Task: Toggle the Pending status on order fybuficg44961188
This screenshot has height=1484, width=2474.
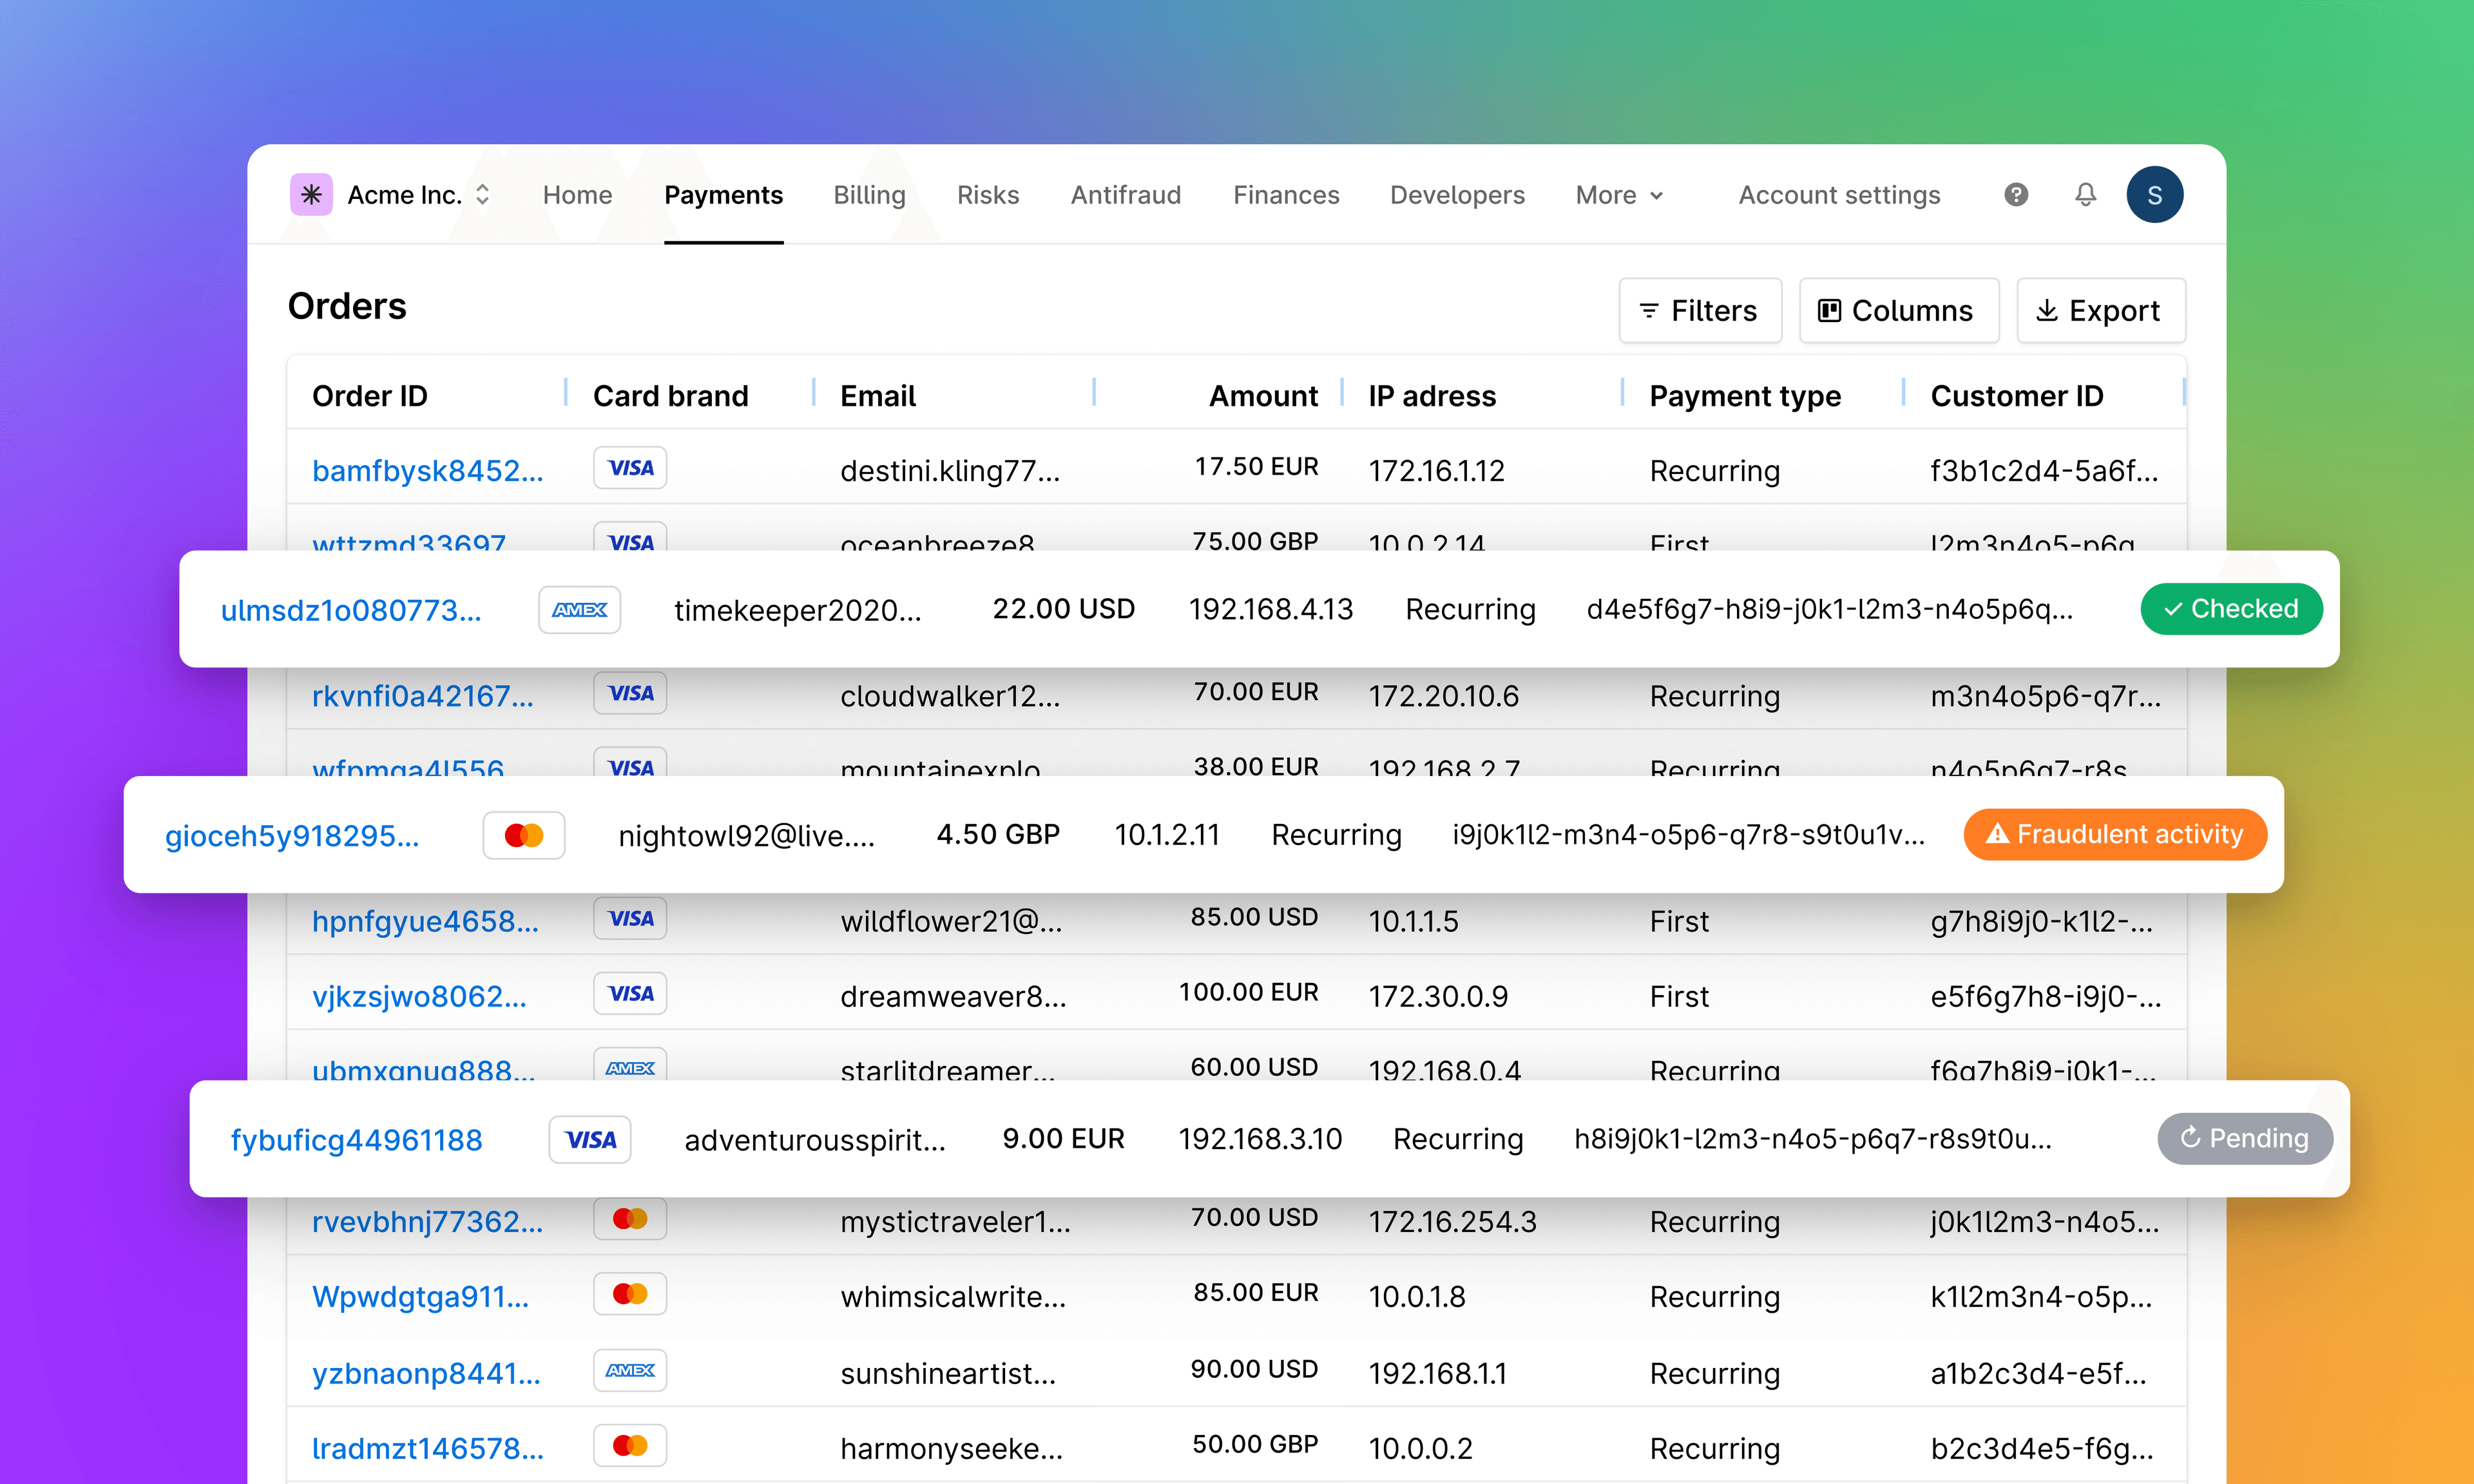Action: pos(2244,1138)
